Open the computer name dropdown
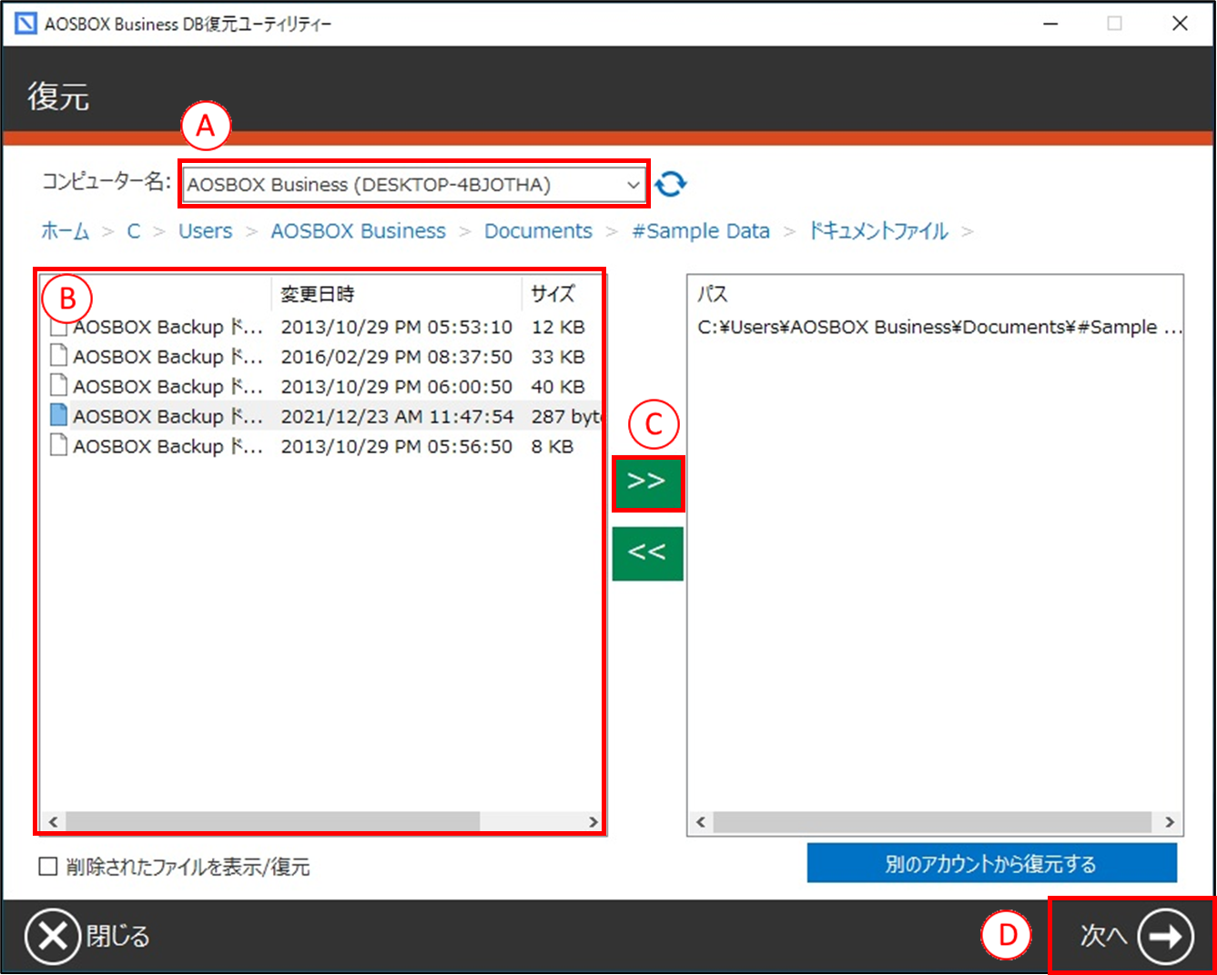 point(414,185)
